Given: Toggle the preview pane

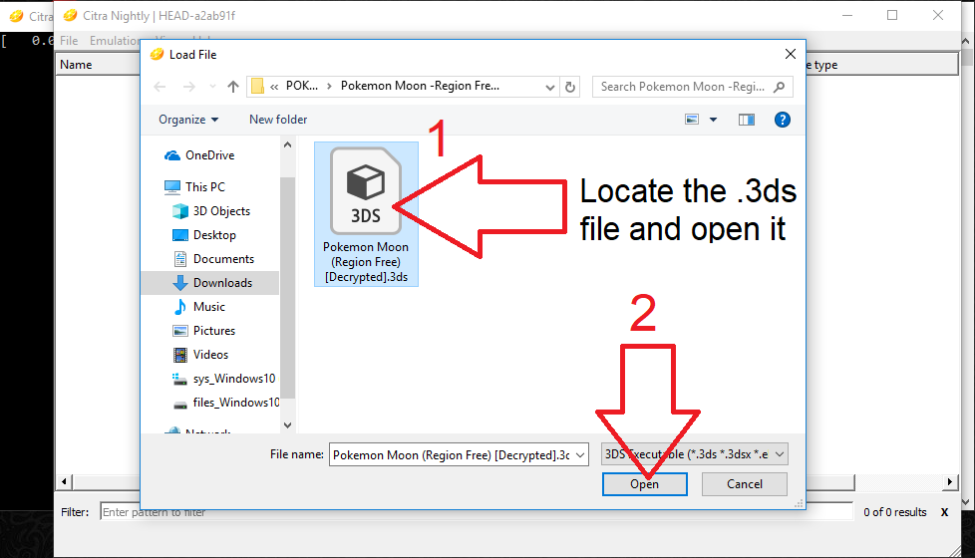Looking at the screenshot, I should point(746,120).
